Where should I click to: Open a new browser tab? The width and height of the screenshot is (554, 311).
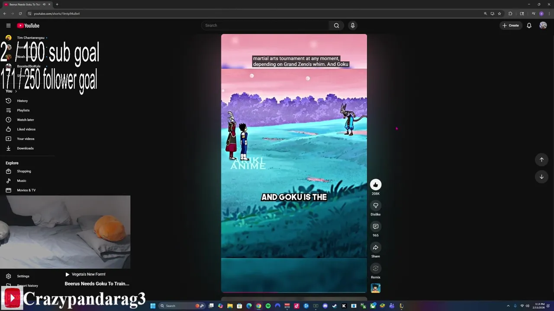click(57, 4)
